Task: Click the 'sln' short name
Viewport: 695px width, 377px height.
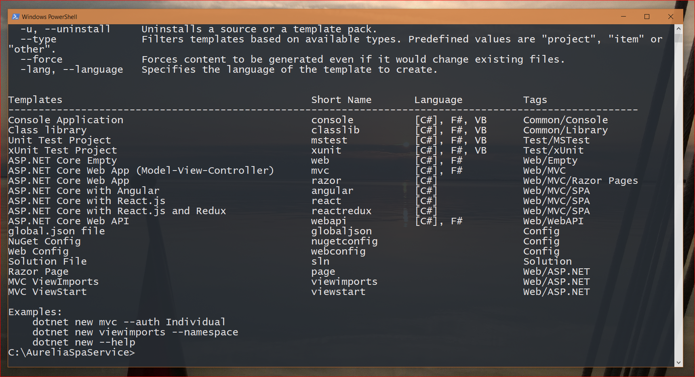Action: (x=320, y=261)
